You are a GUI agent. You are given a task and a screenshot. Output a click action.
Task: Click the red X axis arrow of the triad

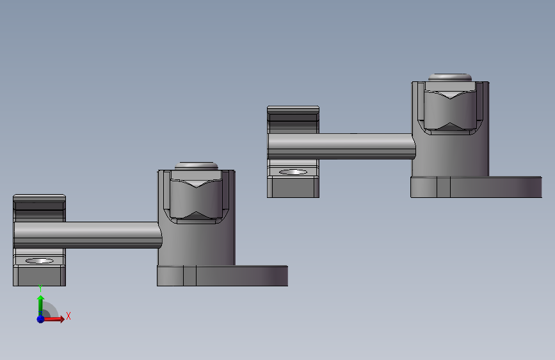pyautogui.click(x=54, y=319)
